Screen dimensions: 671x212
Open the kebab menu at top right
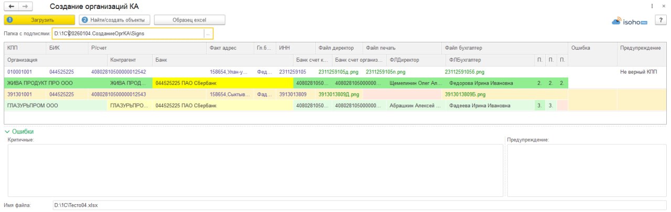pos(652,6)
